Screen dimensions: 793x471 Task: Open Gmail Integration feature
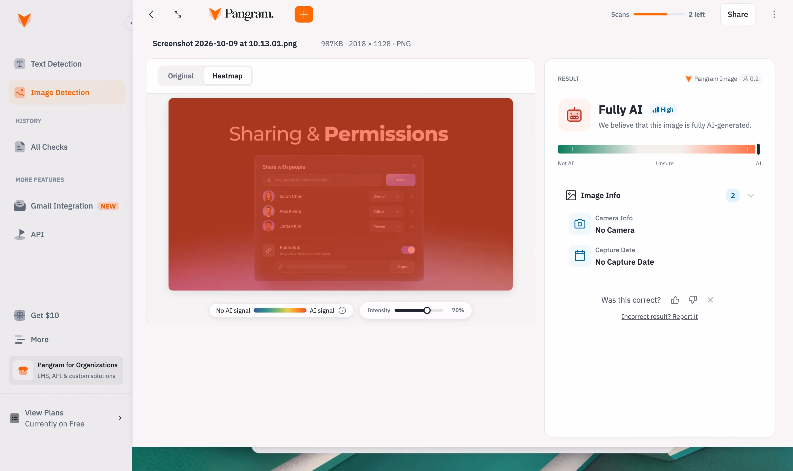[67, 206]
